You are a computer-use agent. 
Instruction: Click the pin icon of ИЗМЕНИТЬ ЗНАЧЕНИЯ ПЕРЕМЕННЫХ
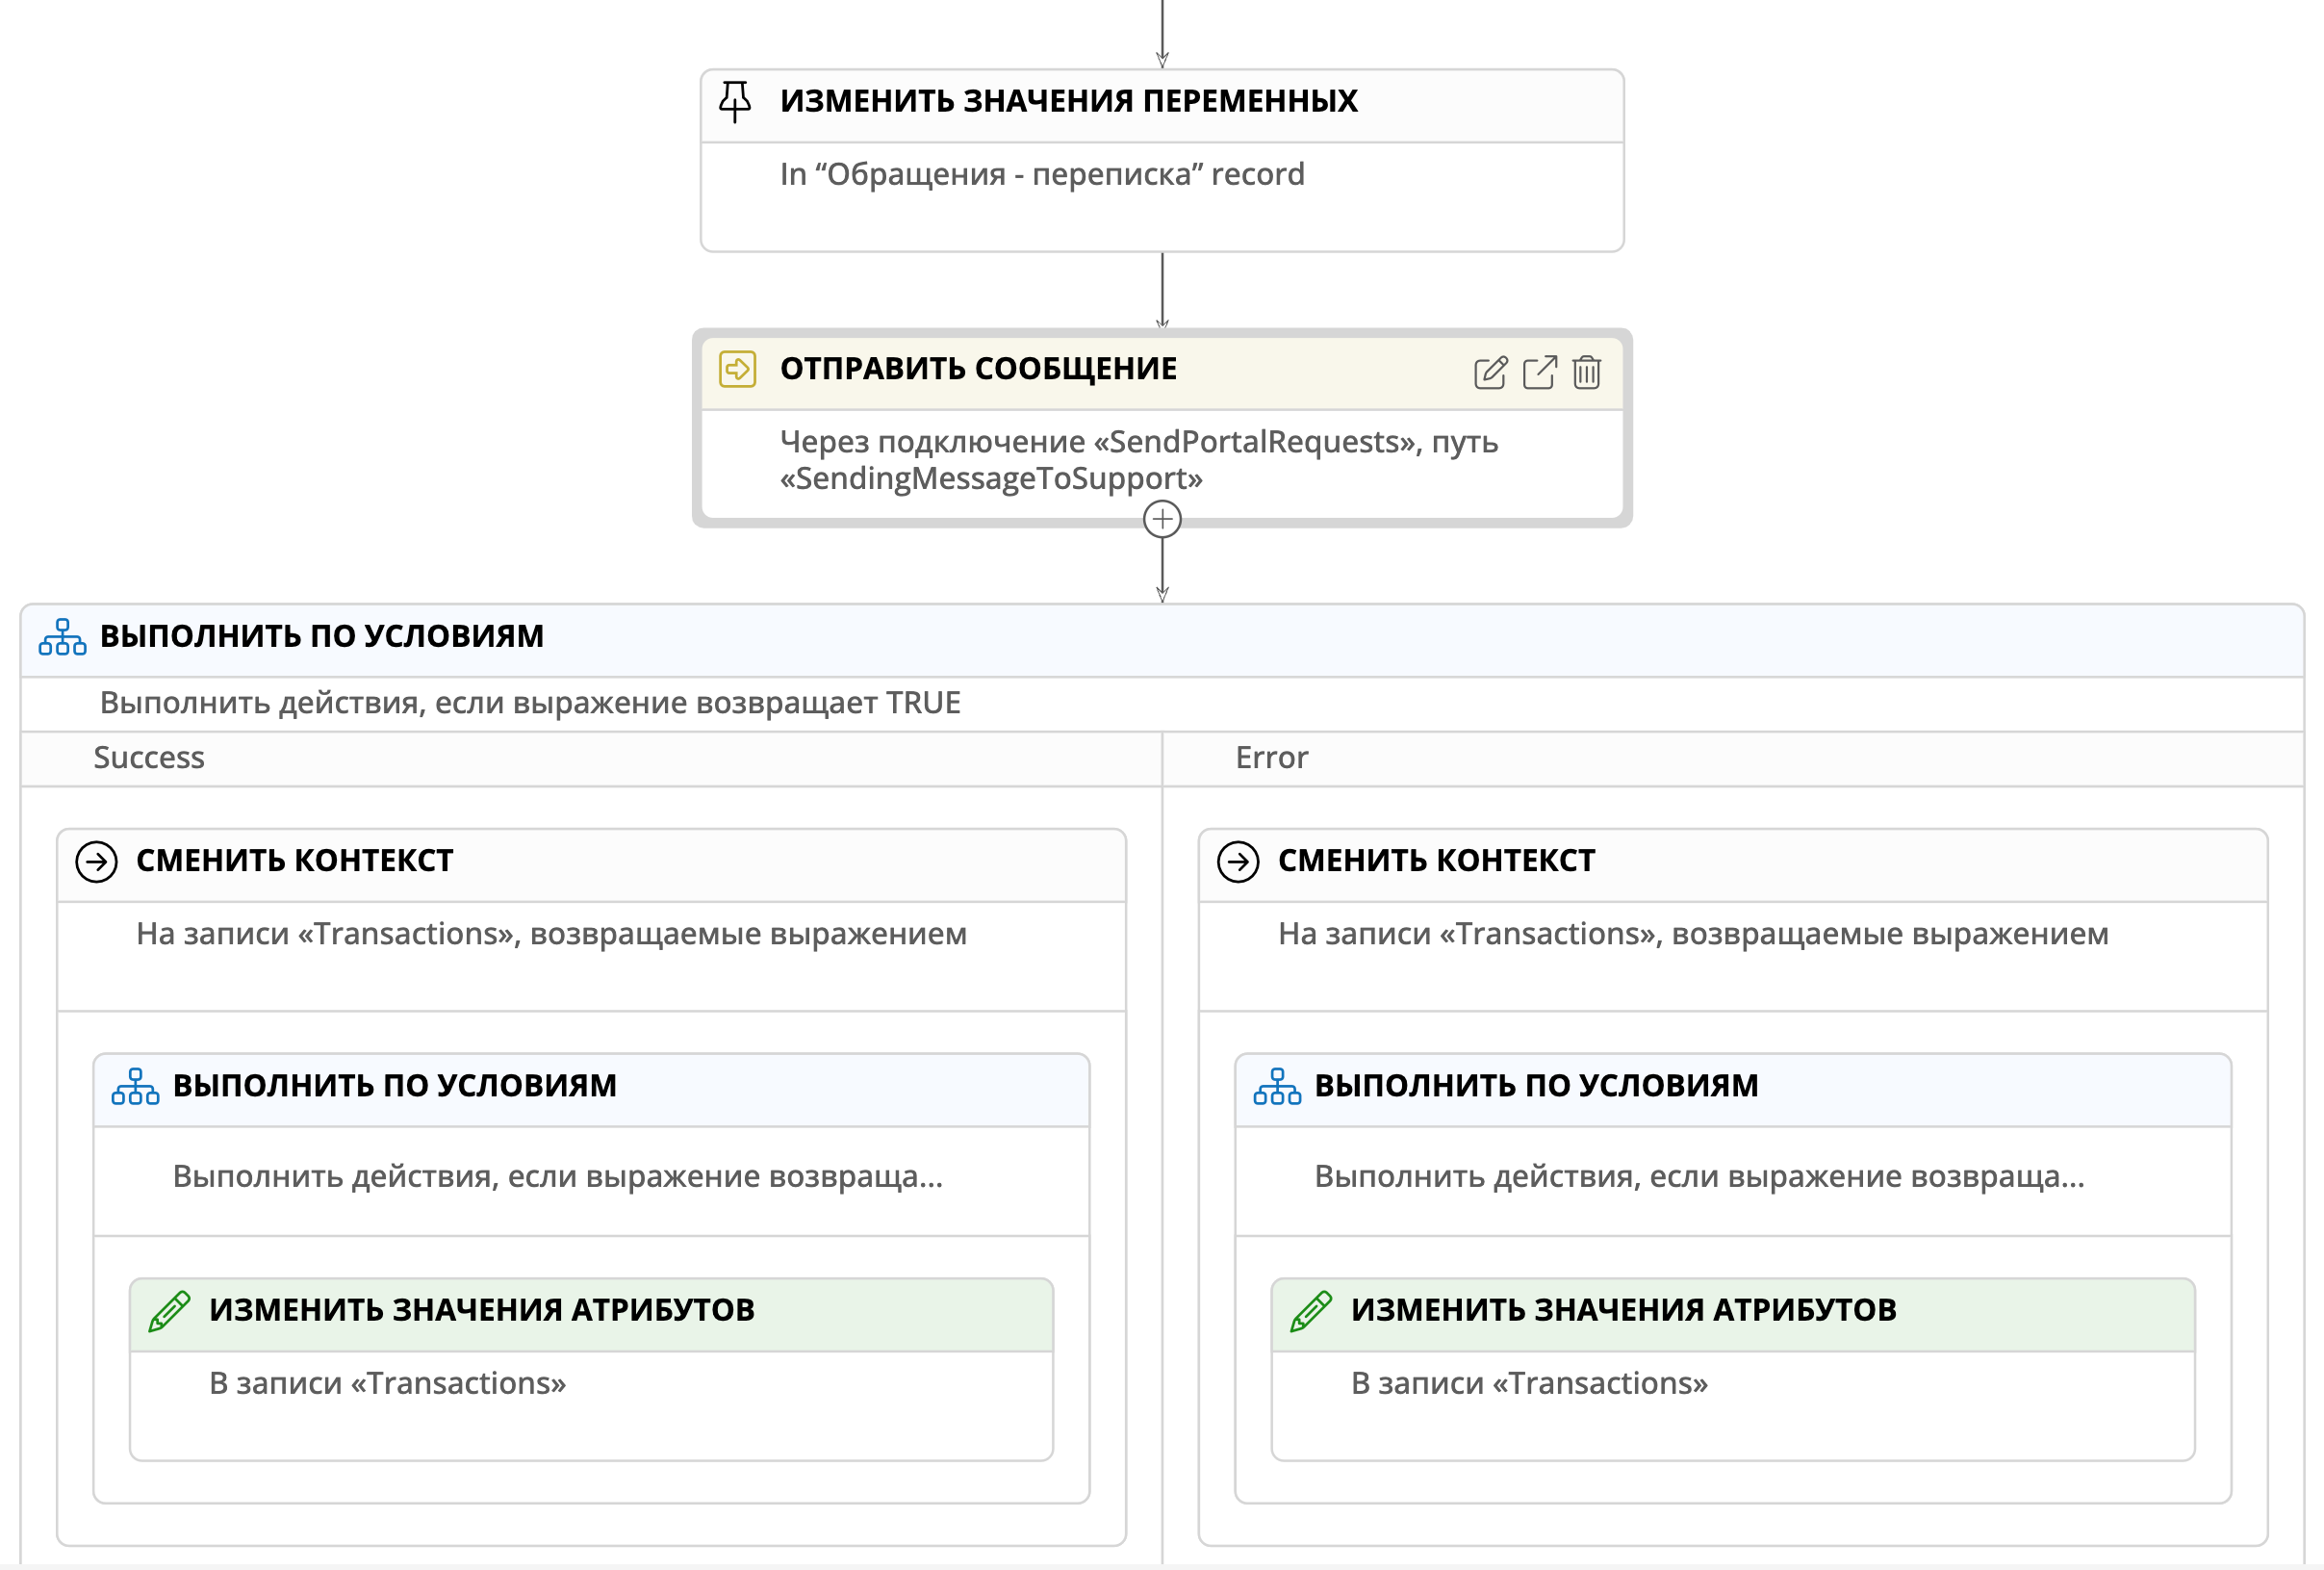tap(735, 101)
